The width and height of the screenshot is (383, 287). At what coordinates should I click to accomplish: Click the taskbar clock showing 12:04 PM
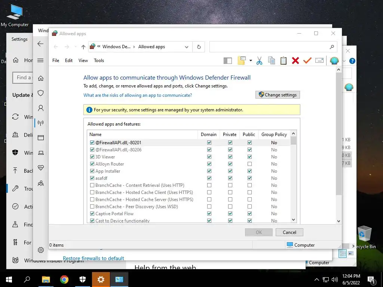351,280
